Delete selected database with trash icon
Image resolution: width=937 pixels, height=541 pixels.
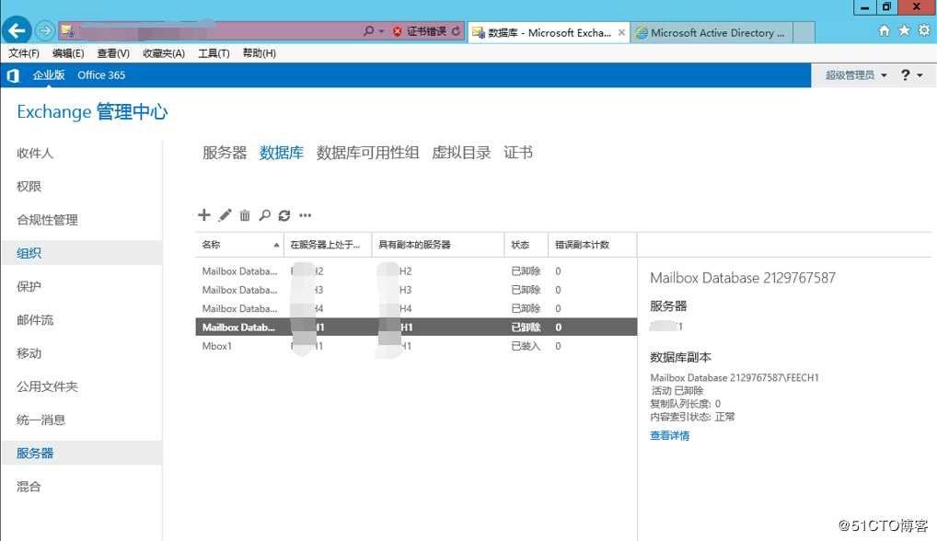[x=245, y=215]
